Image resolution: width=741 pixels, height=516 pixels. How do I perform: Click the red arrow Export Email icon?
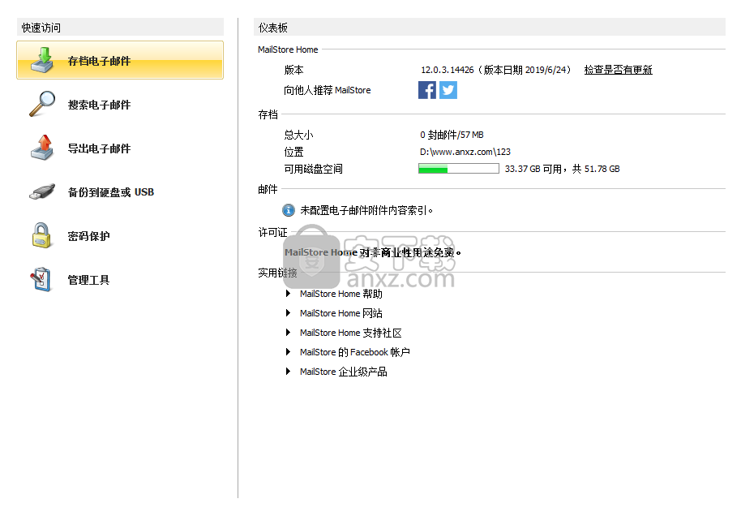point(42,148)
